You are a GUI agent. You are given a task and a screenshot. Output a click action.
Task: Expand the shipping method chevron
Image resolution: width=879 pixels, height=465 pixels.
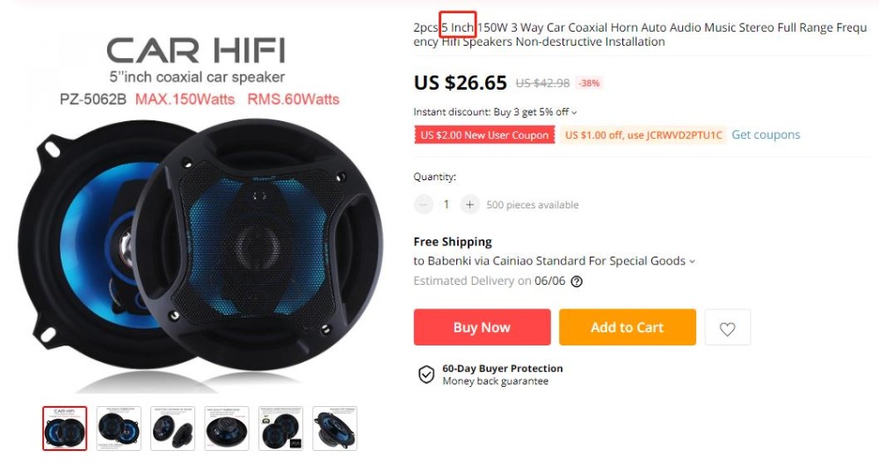click(692, 261)
